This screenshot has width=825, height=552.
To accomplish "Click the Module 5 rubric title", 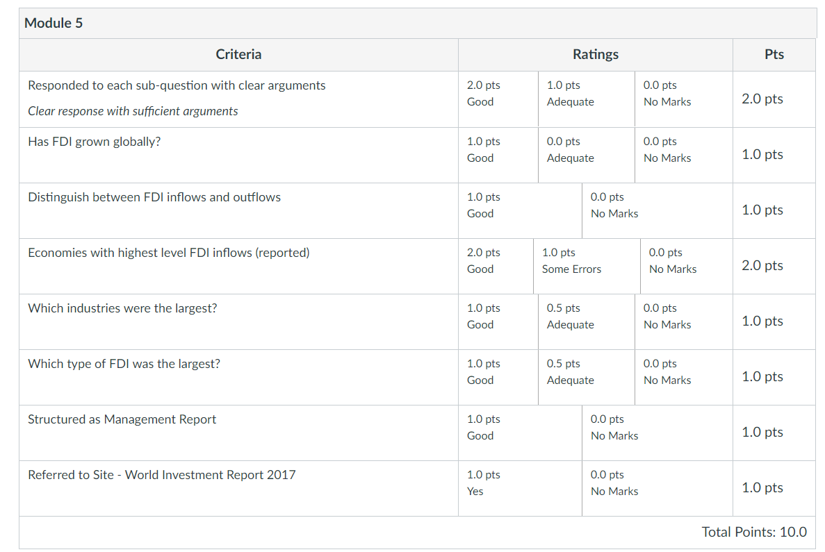I will tap(54, 23).
